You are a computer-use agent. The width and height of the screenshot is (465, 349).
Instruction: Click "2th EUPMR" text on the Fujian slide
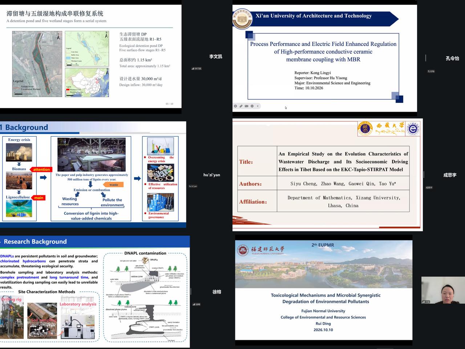click(x=323, y=245)
